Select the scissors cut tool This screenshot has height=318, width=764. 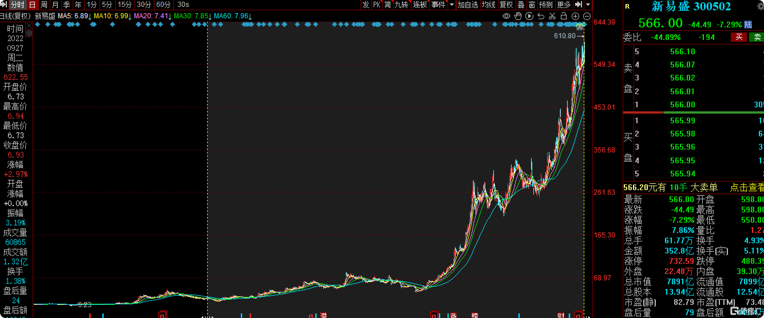[x=552, y=16]
